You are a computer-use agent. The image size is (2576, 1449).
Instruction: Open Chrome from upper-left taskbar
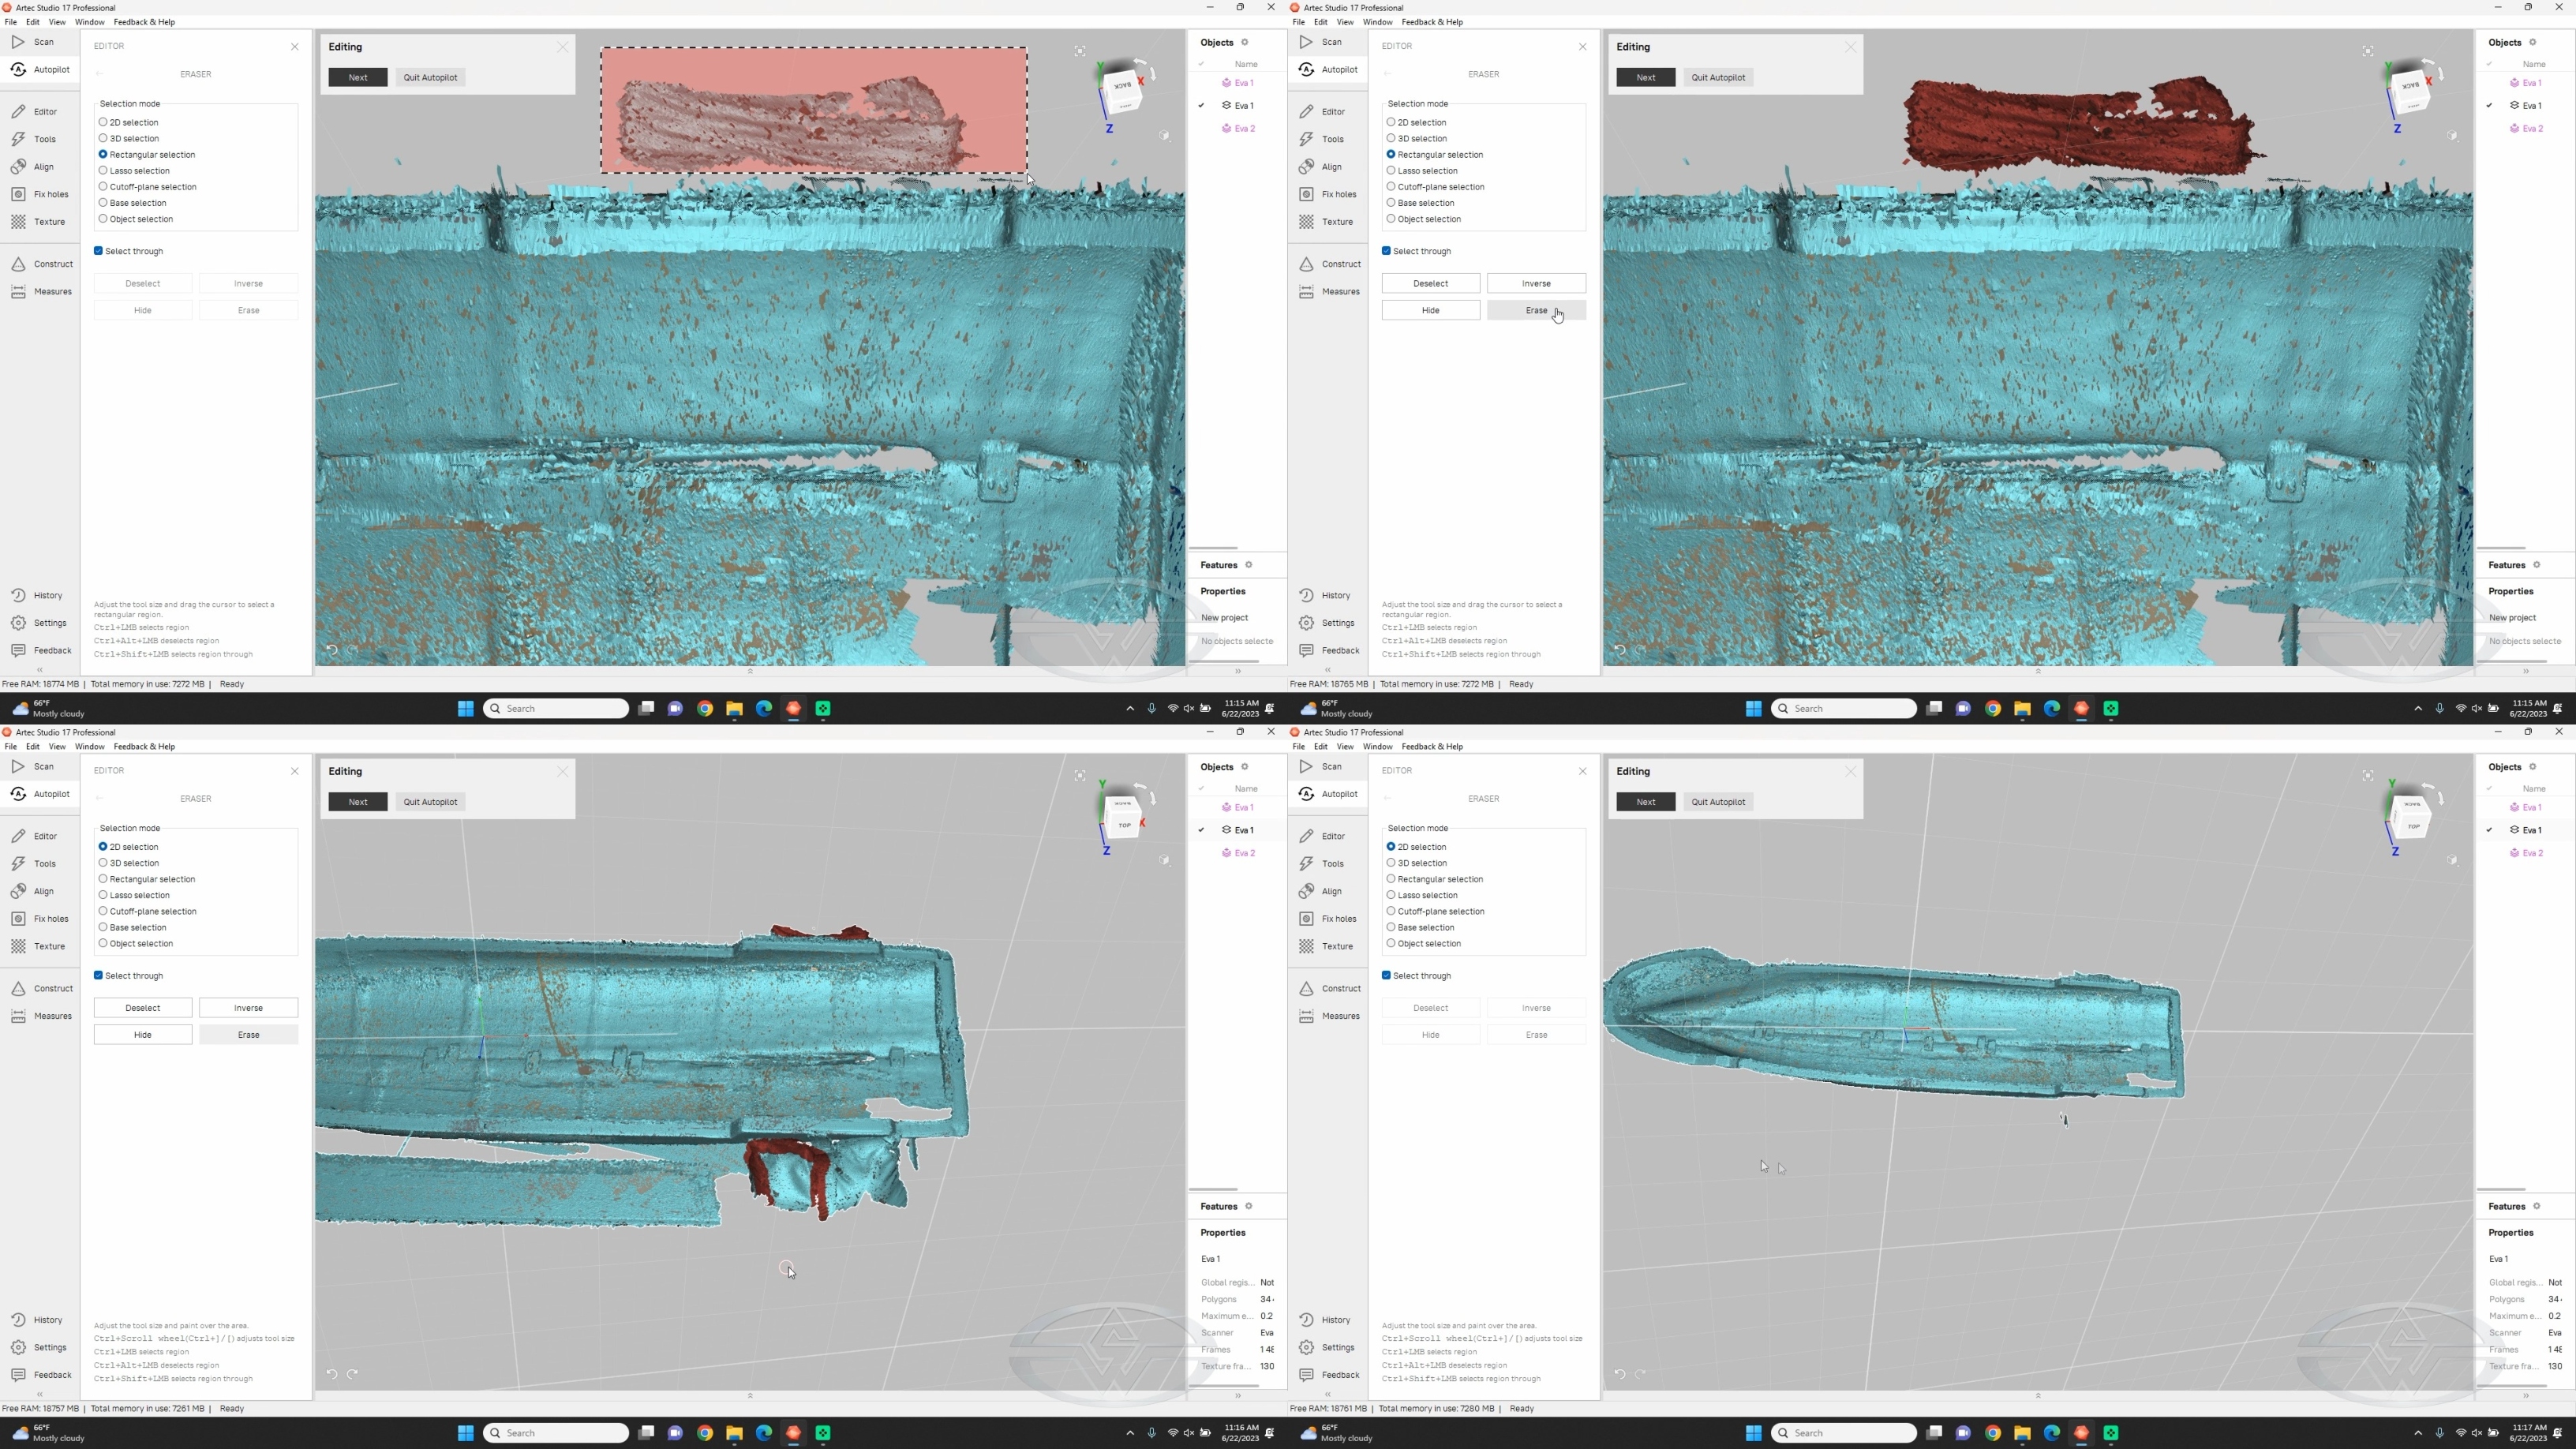pos(705,708)
